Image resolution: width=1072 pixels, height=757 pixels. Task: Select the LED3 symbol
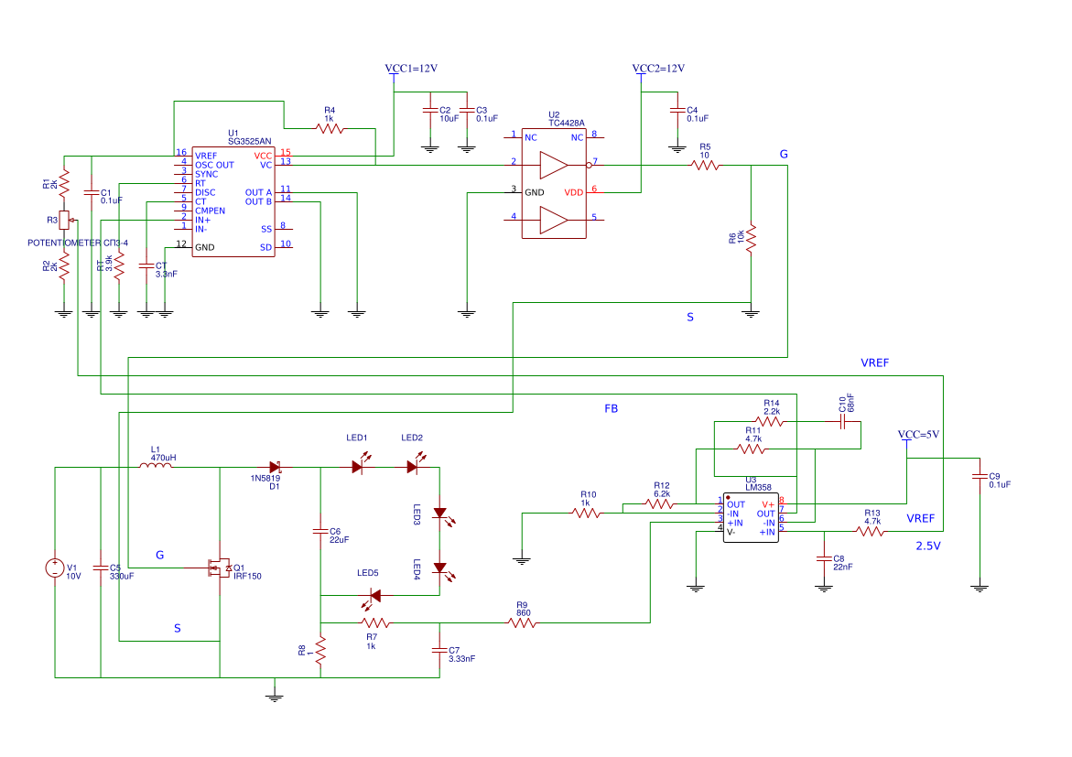[442, 514]
